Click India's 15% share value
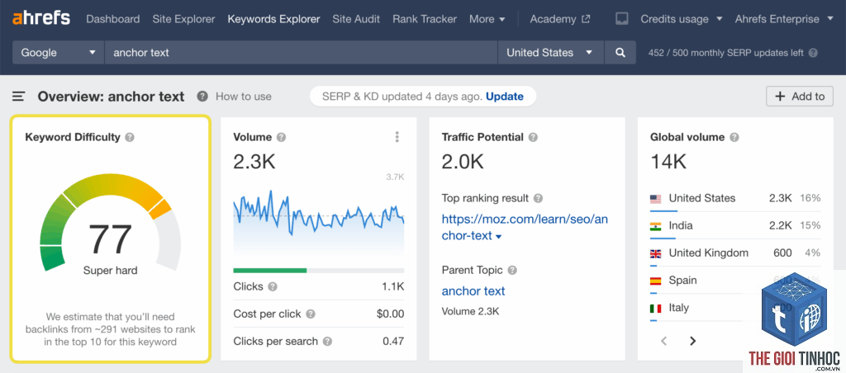Viewport: 846px width, 373px height. [x=810, y=226]
